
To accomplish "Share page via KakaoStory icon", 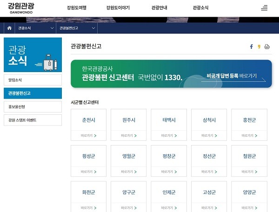I will pos(259,46).
